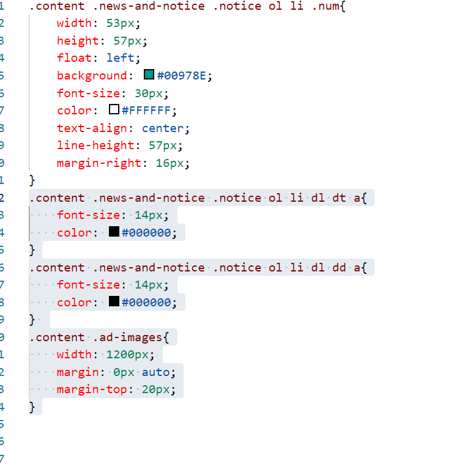The width and height of the screenshot is (473, 472).
Task: Open the white #FFFFFF color swatch
Action: 114,109
